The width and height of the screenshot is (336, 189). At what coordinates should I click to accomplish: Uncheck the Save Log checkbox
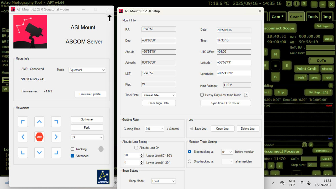click(191, 129)
